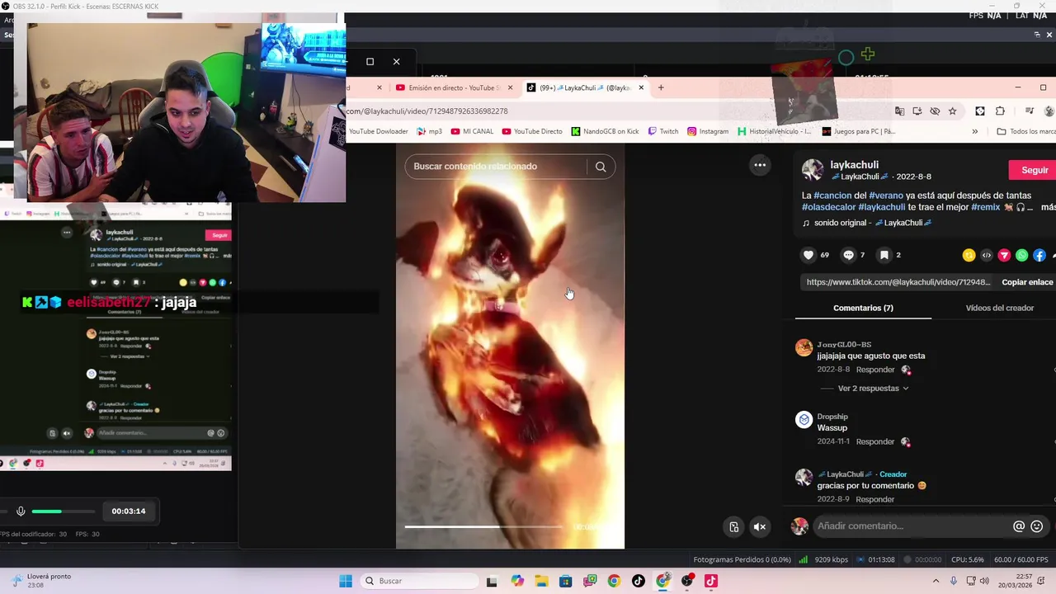The height and width of the screenshot is (594, 1056).
Task: Click the install app icon in address bar
Action: coord(917,111)
